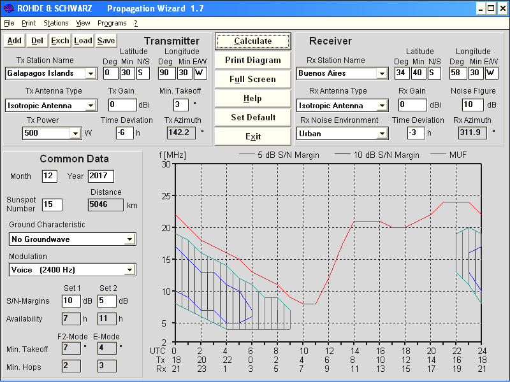Click the F2-Mode Min. Hops value

pos(71,366)
